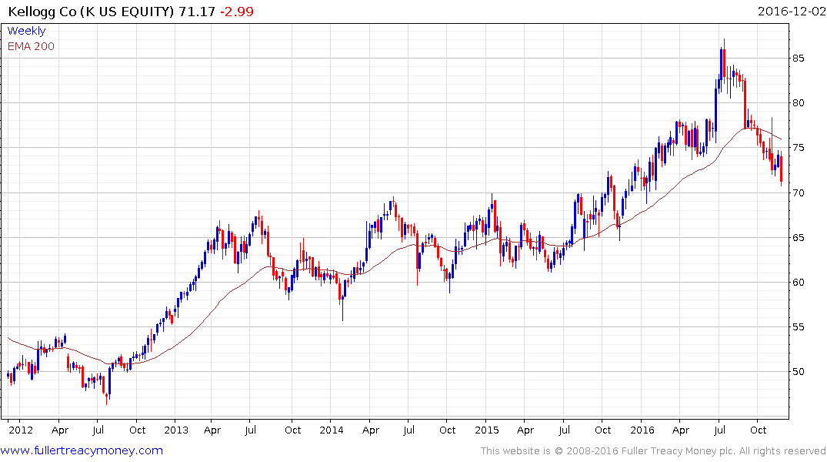Click the 70 price axis label
Screen dimensions: 827x462
tap(798, 192)
